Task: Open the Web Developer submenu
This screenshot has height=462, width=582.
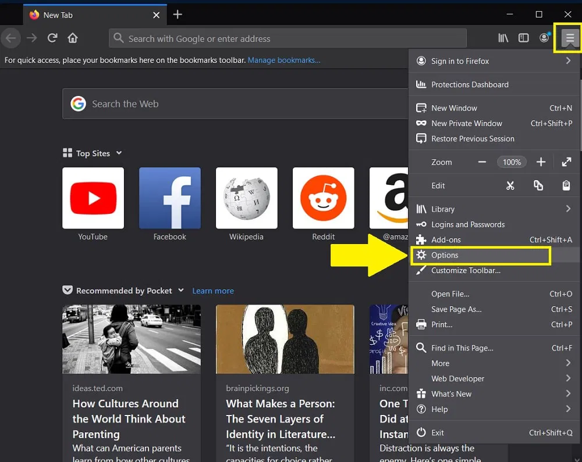Action: tap(458, 378)
